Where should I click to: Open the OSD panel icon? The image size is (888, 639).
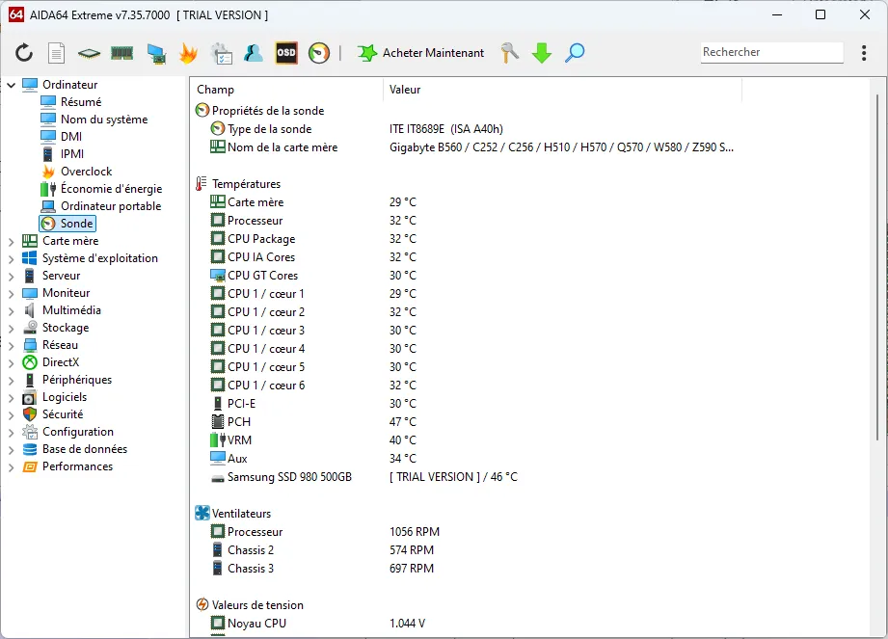pos(286,53)
